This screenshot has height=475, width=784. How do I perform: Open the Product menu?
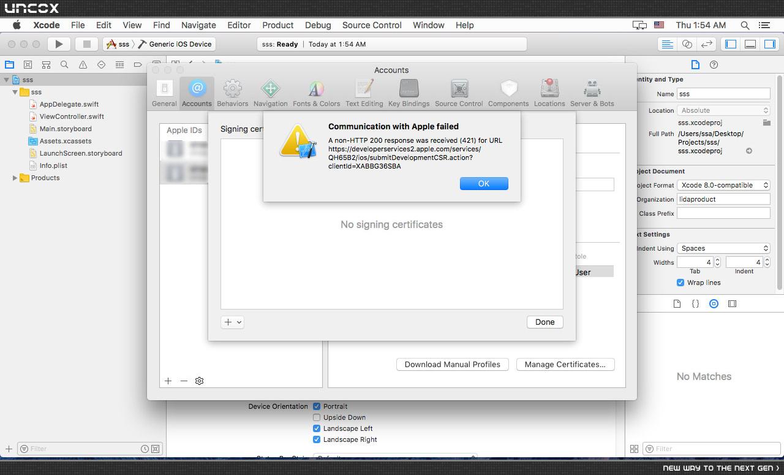click(278, 25)
